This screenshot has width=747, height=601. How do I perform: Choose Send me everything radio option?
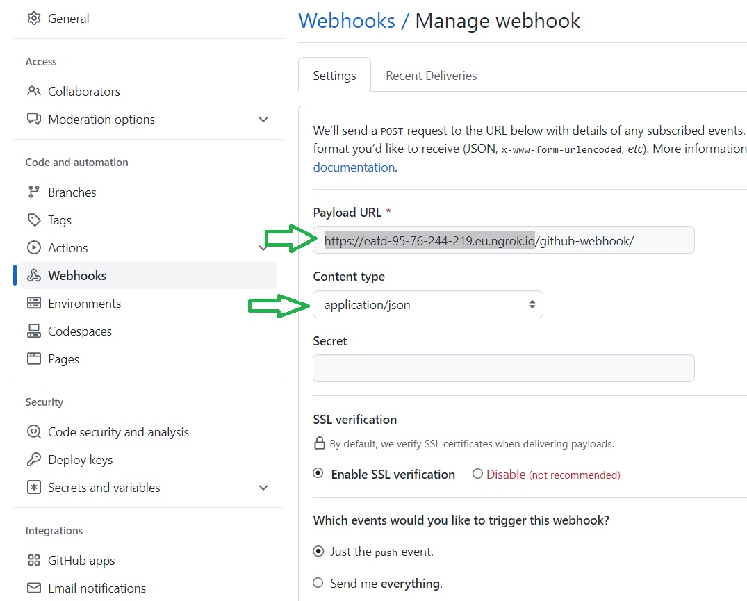coord(318,583)
